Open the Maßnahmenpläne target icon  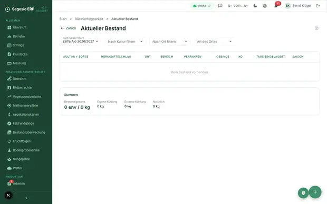[9, 106]
